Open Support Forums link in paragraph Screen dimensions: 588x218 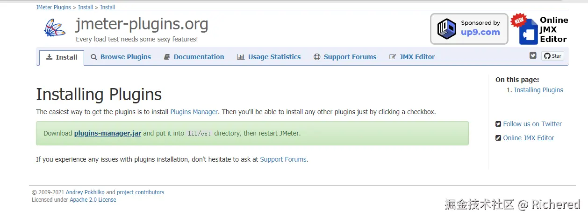(283, 159)
